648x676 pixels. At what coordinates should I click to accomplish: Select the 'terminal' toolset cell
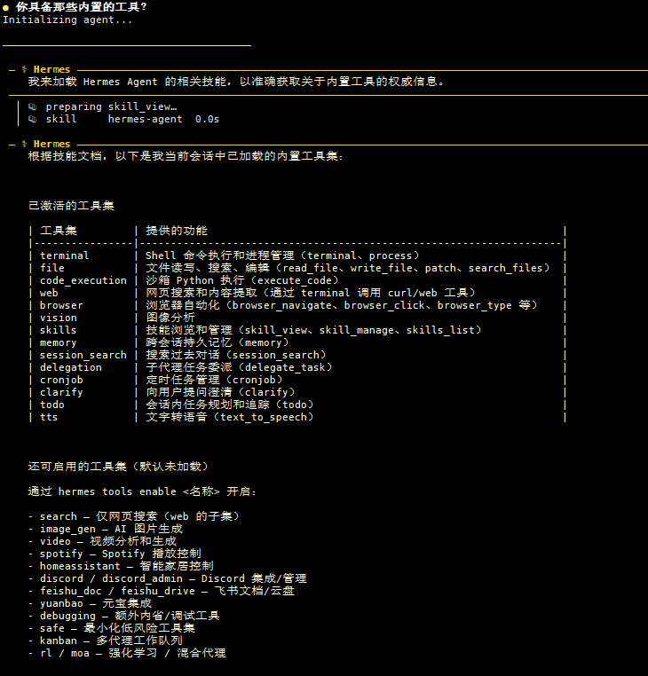coord(64,255)
